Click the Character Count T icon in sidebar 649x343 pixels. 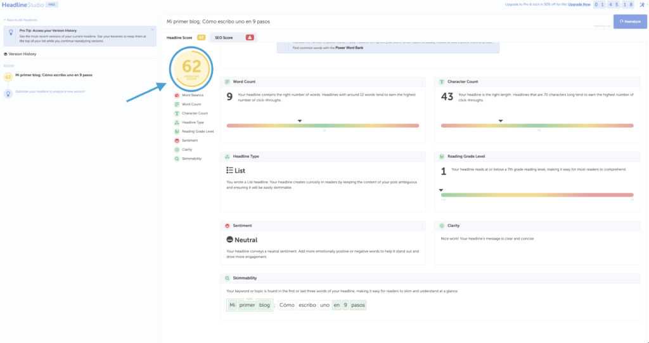click(x=176, y=113)
